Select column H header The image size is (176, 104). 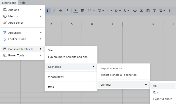tap(92, 24)
